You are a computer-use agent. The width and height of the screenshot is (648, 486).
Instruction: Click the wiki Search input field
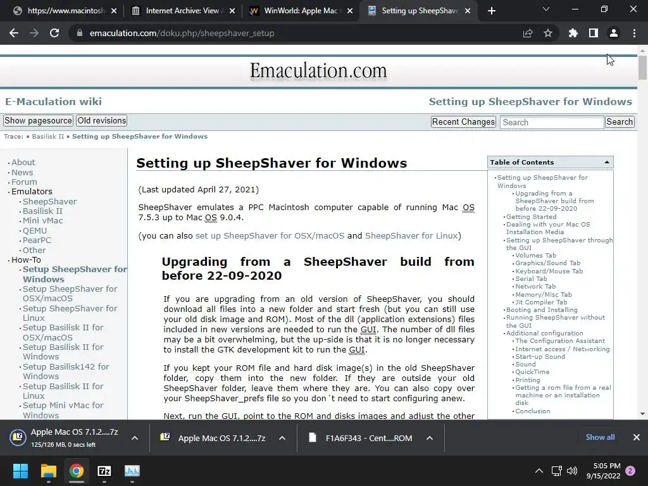pyautogui.click(x=552, y=122)
